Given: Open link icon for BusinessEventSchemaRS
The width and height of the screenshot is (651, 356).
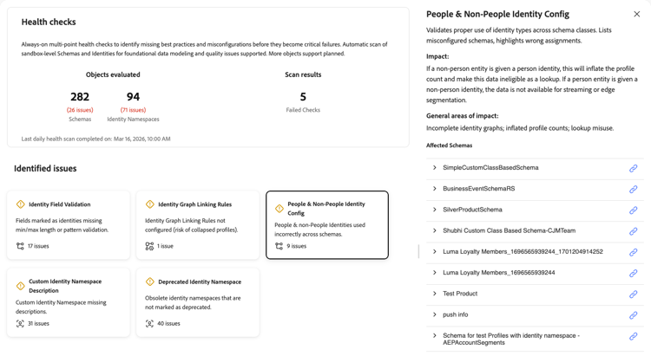Looking at the screenshot, I should pyautogui.click(x=633, y=189).
